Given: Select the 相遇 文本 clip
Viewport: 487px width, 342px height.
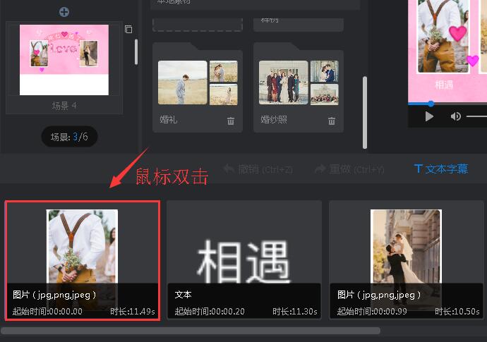Looking at the screenshot, I should click(244, 259).
